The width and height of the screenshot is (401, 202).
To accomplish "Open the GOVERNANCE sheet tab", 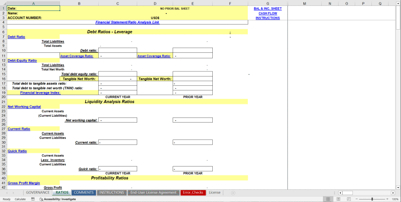I will (x=38, y=193).
